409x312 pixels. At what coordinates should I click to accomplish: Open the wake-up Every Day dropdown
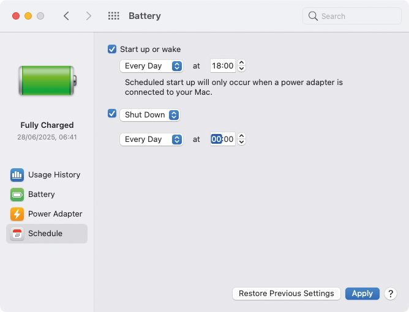[x=151, y=66]
